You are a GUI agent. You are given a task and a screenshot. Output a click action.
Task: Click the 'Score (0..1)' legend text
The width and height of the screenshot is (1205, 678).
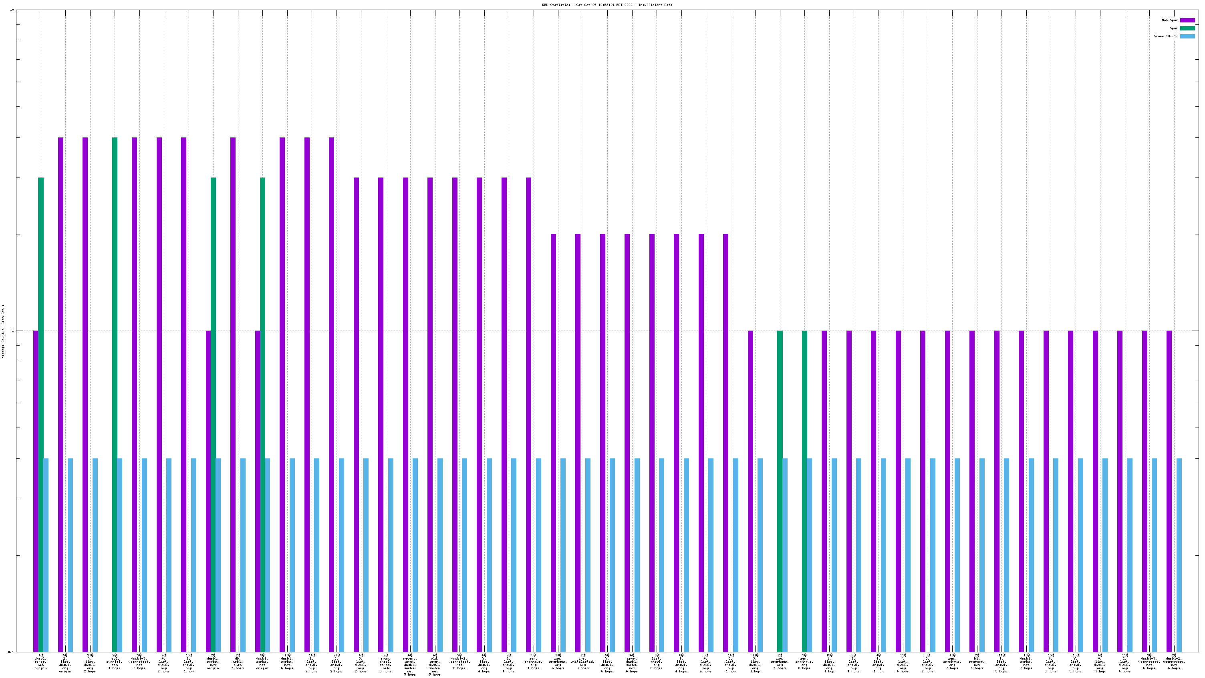coord(1166,36)
